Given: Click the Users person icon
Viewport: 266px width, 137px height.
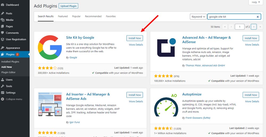Looking at the screenshot, I should (x=2, y=79).
